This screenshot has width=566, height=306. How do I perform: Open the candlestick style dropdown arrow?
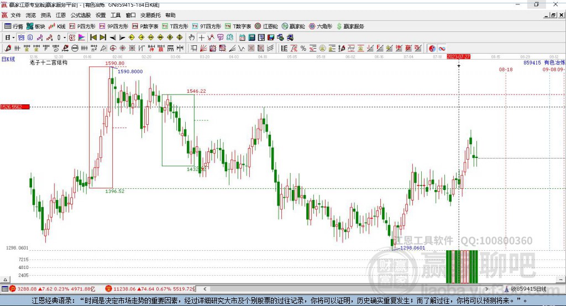pos(65,38)
